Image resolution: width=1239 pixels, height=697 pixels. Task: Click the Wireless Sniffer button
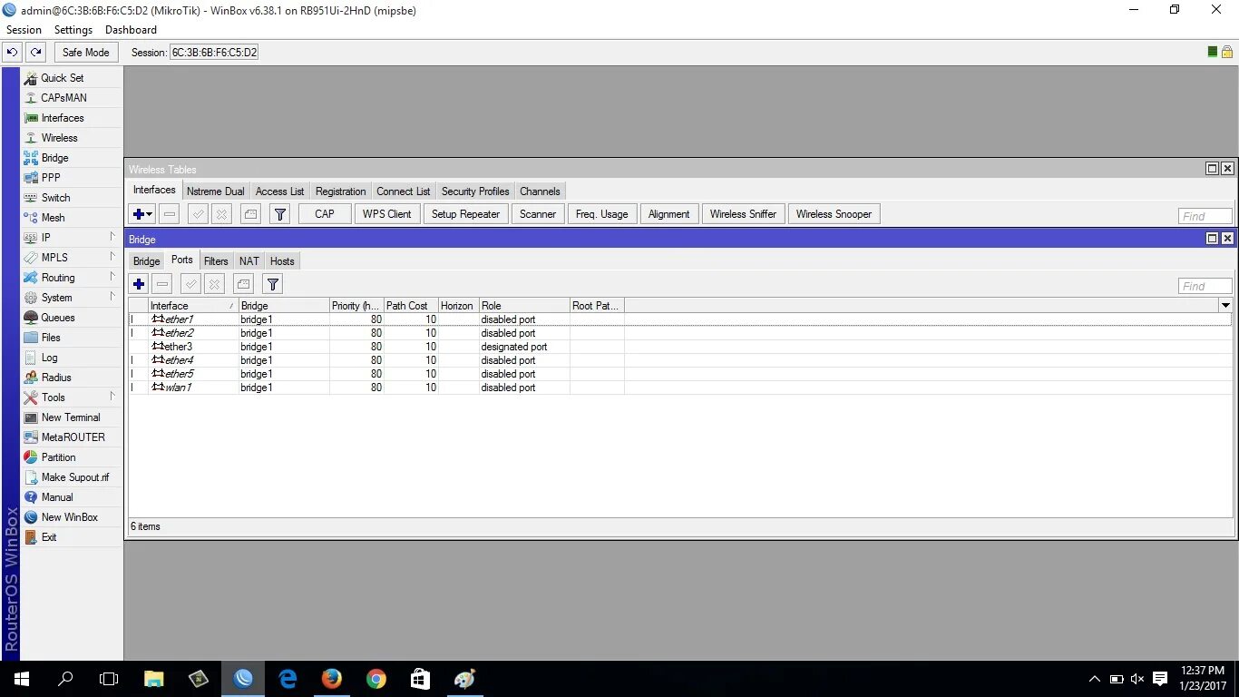743,214
